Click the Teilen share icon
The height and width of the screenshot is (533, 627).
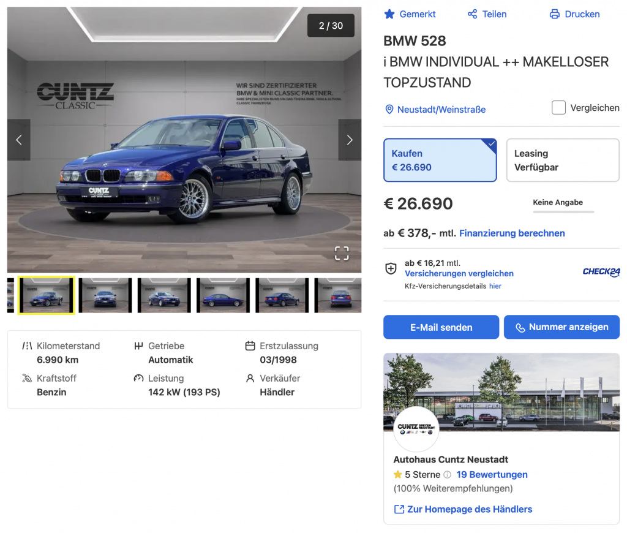472,14
